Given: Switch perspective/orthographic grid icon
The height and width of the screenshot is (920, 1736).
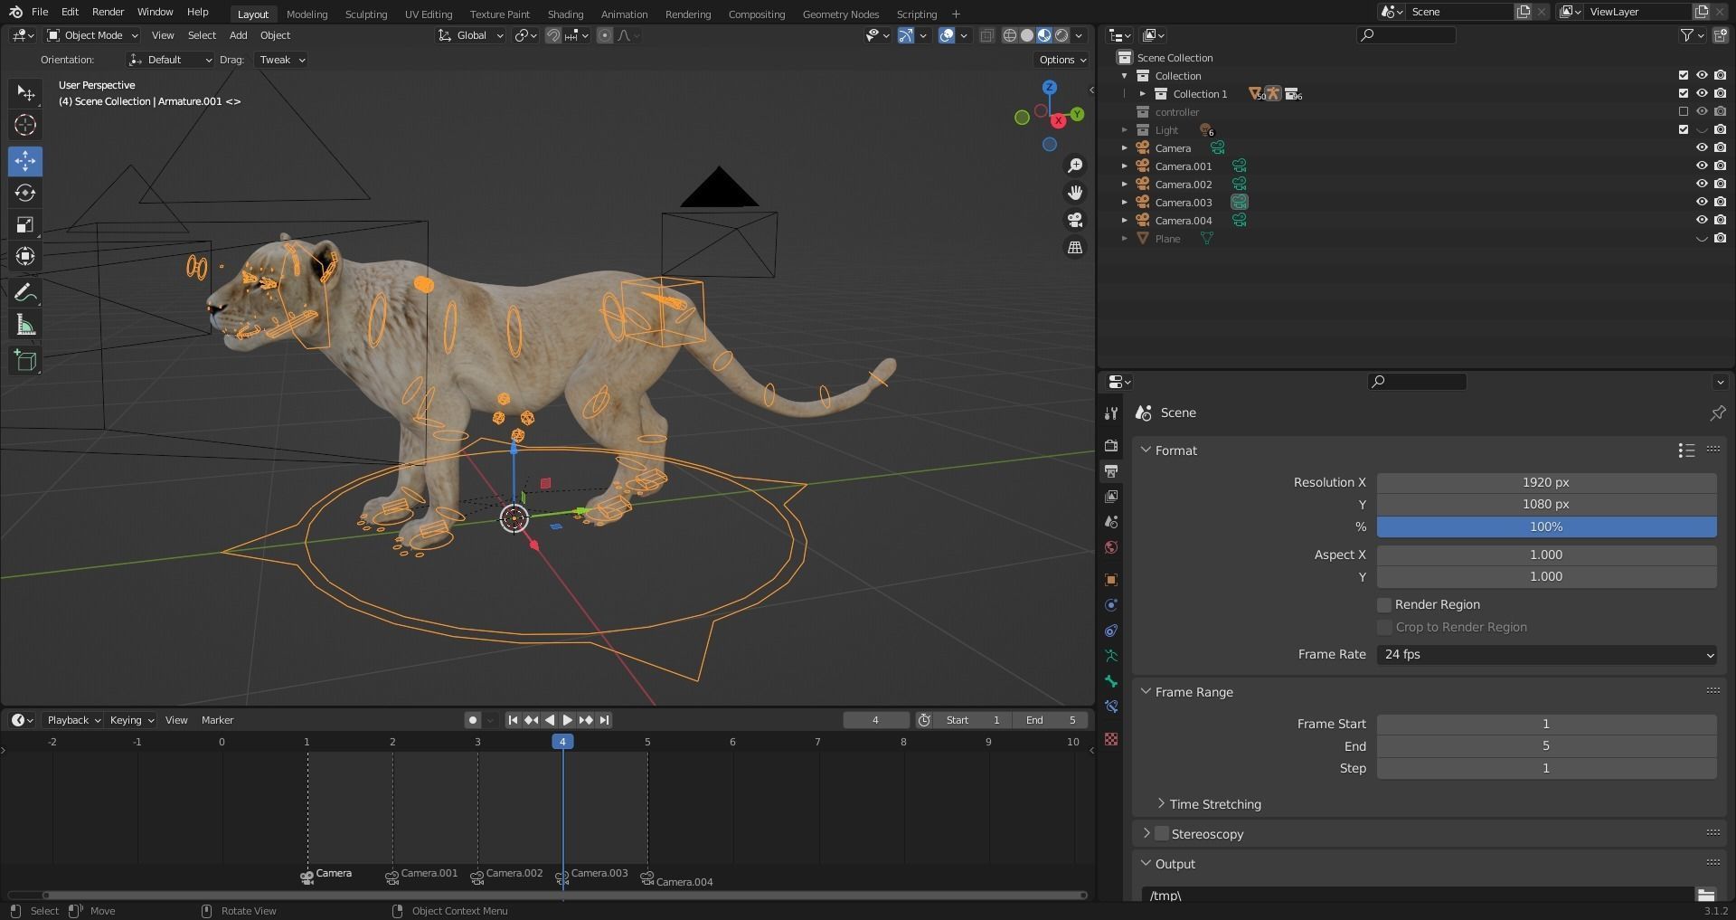Looking at the screenshot, I should pos(1075,247).
